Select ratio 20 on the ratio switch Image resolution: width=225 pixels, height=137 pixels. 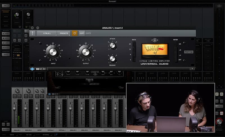(x=134, y=44)
